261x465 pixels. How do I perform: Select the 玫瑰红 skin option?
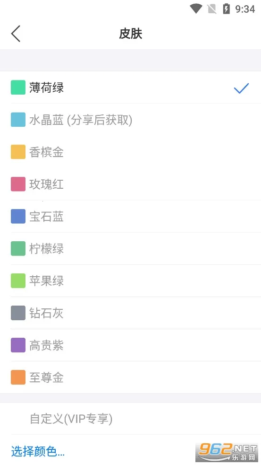click(130, 184)
